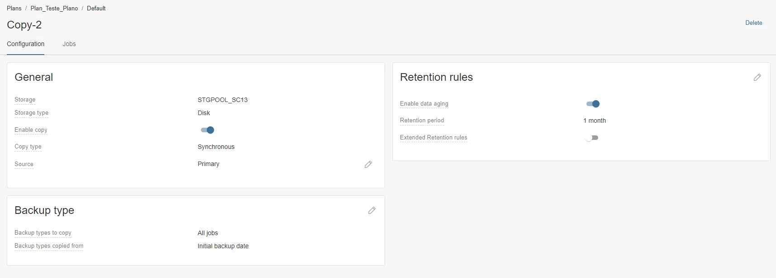The image size is (776, 278).
Task: Click the Copy type label
Action: click(x=28, y=146)
